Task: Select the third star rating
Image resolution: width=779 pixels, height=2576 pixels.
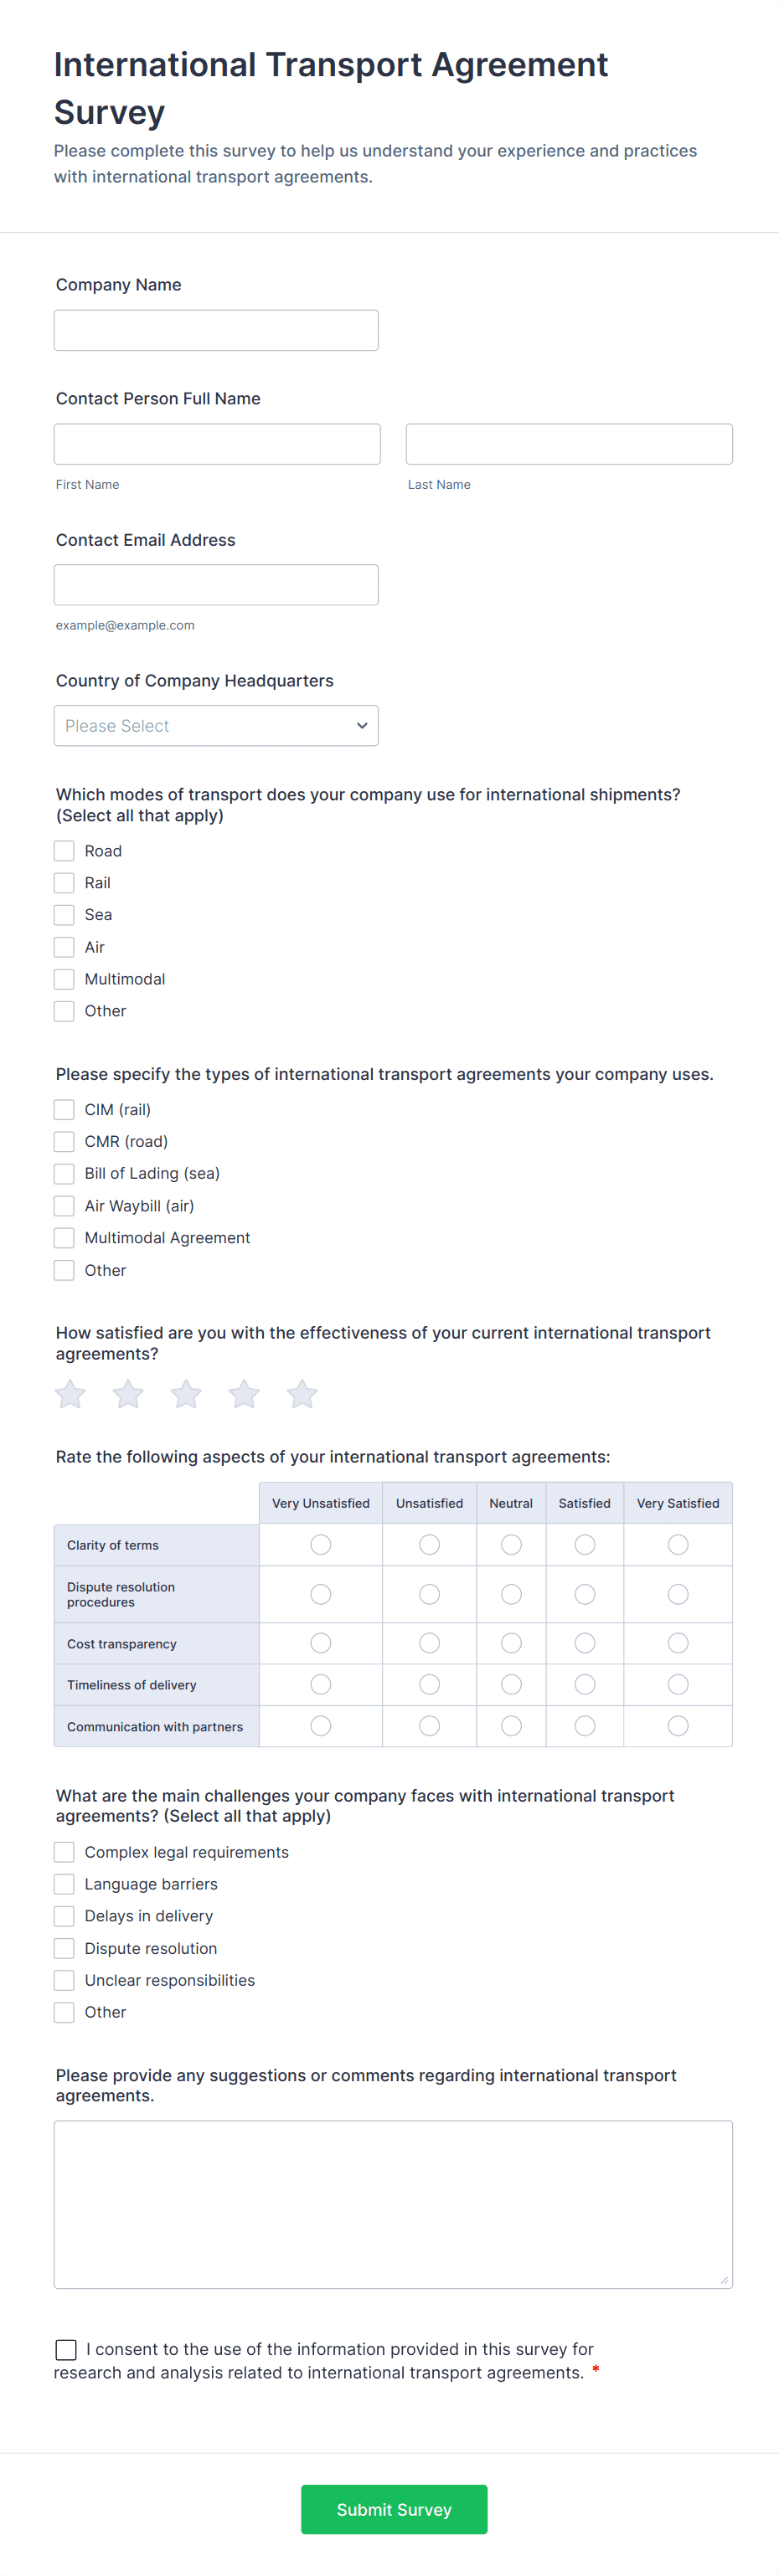Action: pos(186,1393)
